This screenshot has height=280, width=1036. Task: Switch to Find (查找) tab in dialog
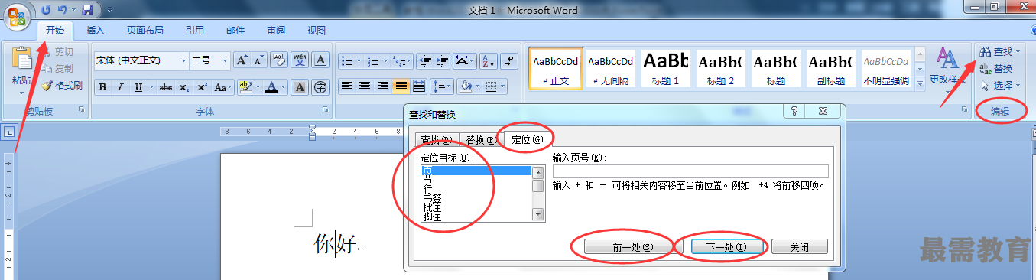[436, 140]
